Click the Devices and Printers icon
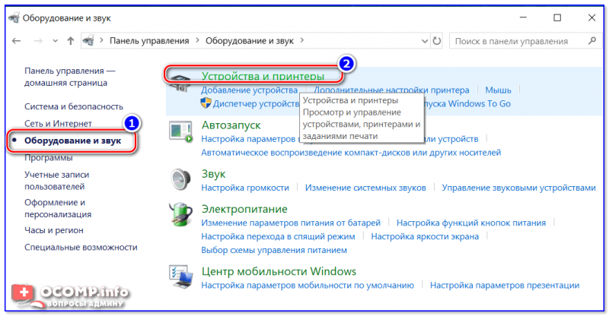This screenshot has height=316, width=609. click(180, 82)
